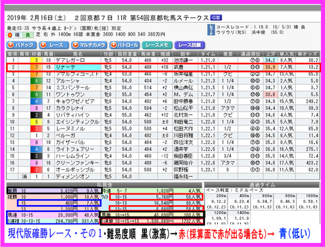Click the 騎手 column header
This screenshot has height=247, width=325.
coord(186,54)
